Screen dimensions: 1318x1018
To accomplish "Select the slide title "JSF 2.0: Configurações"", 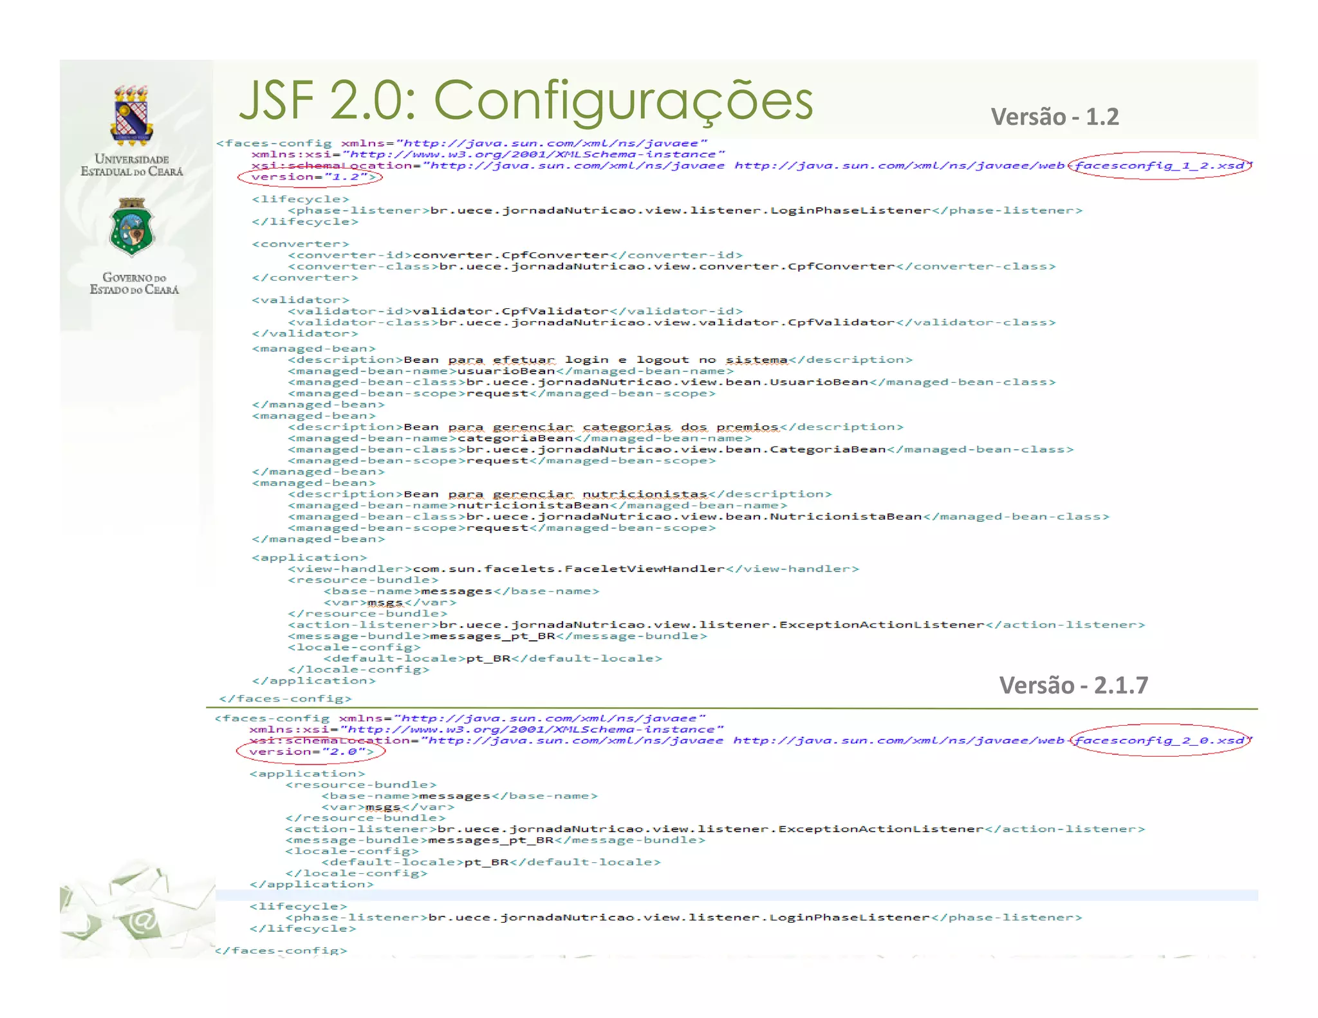I will click(x=526, y=100).
